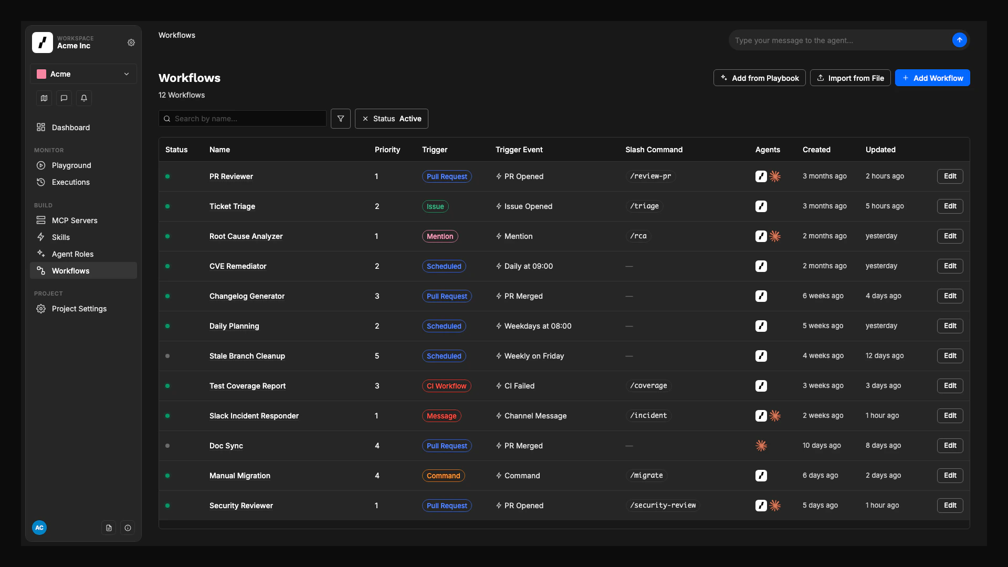Open the chat bubble icon in sidebar
This screenshot has width=1008, height=567.
(x=64, y=98)
